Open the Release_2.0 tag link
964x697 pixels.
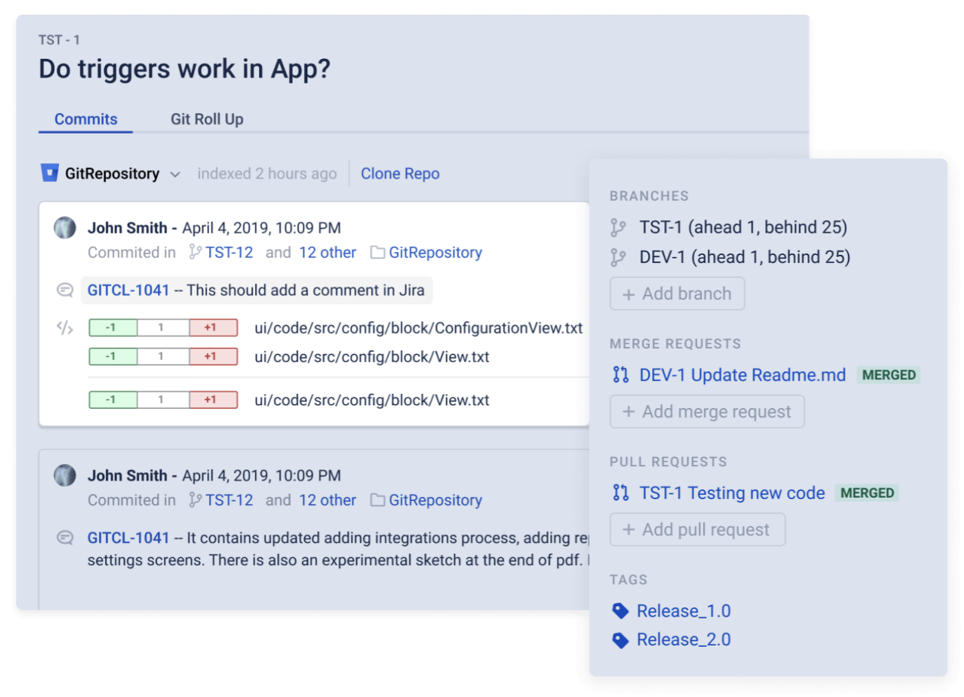point(684,640)
